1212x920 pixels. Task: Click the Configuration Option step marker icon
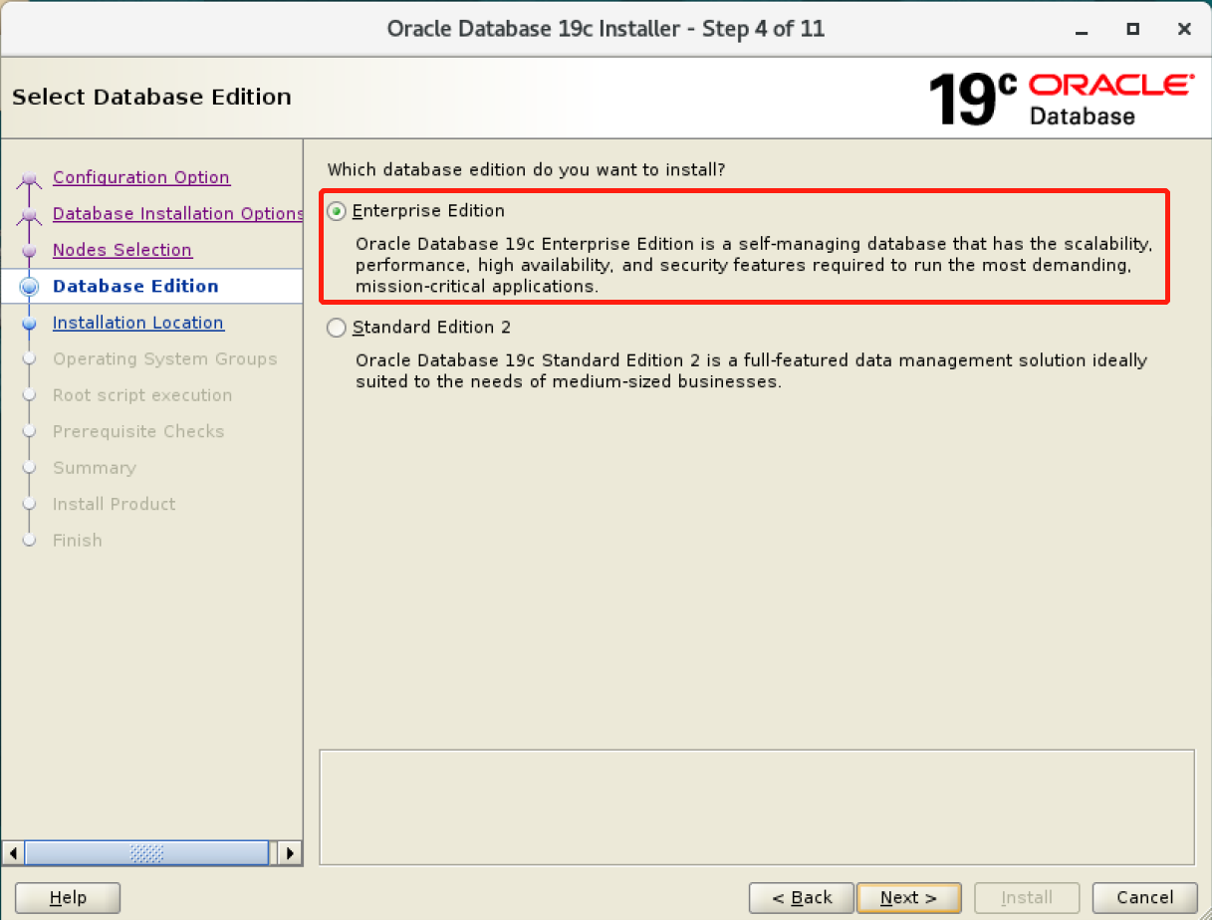point(30,179)
